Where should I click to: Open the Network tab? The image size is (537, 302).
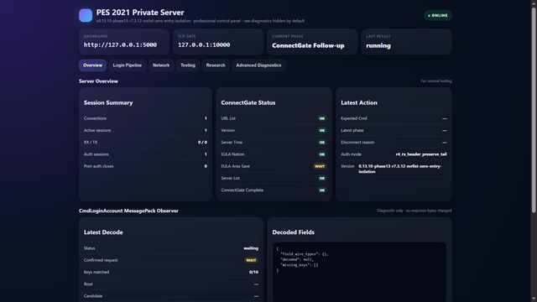coord(161,65)
